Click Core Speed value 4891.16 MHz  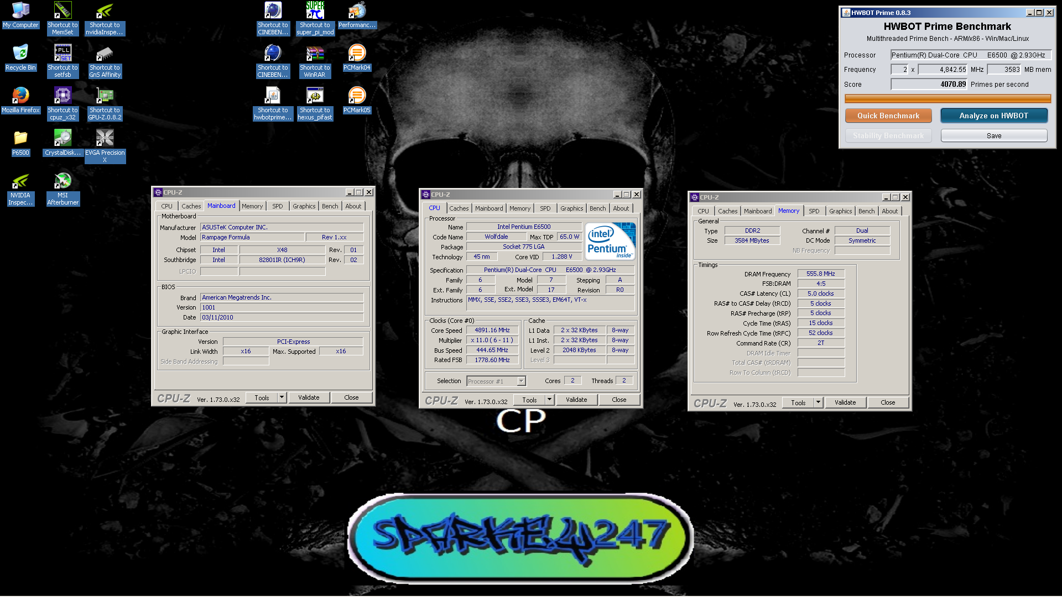click(x=492, y=330)
